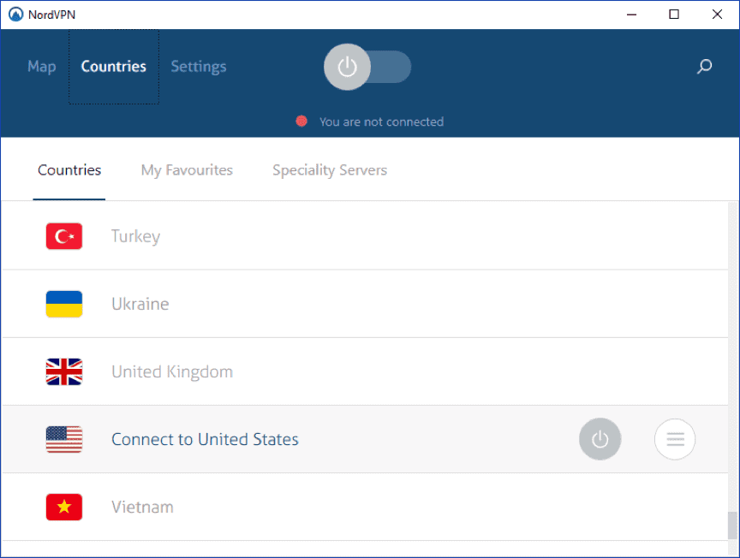
Task: Click Connect to United States text
Action: coord(205,439)
